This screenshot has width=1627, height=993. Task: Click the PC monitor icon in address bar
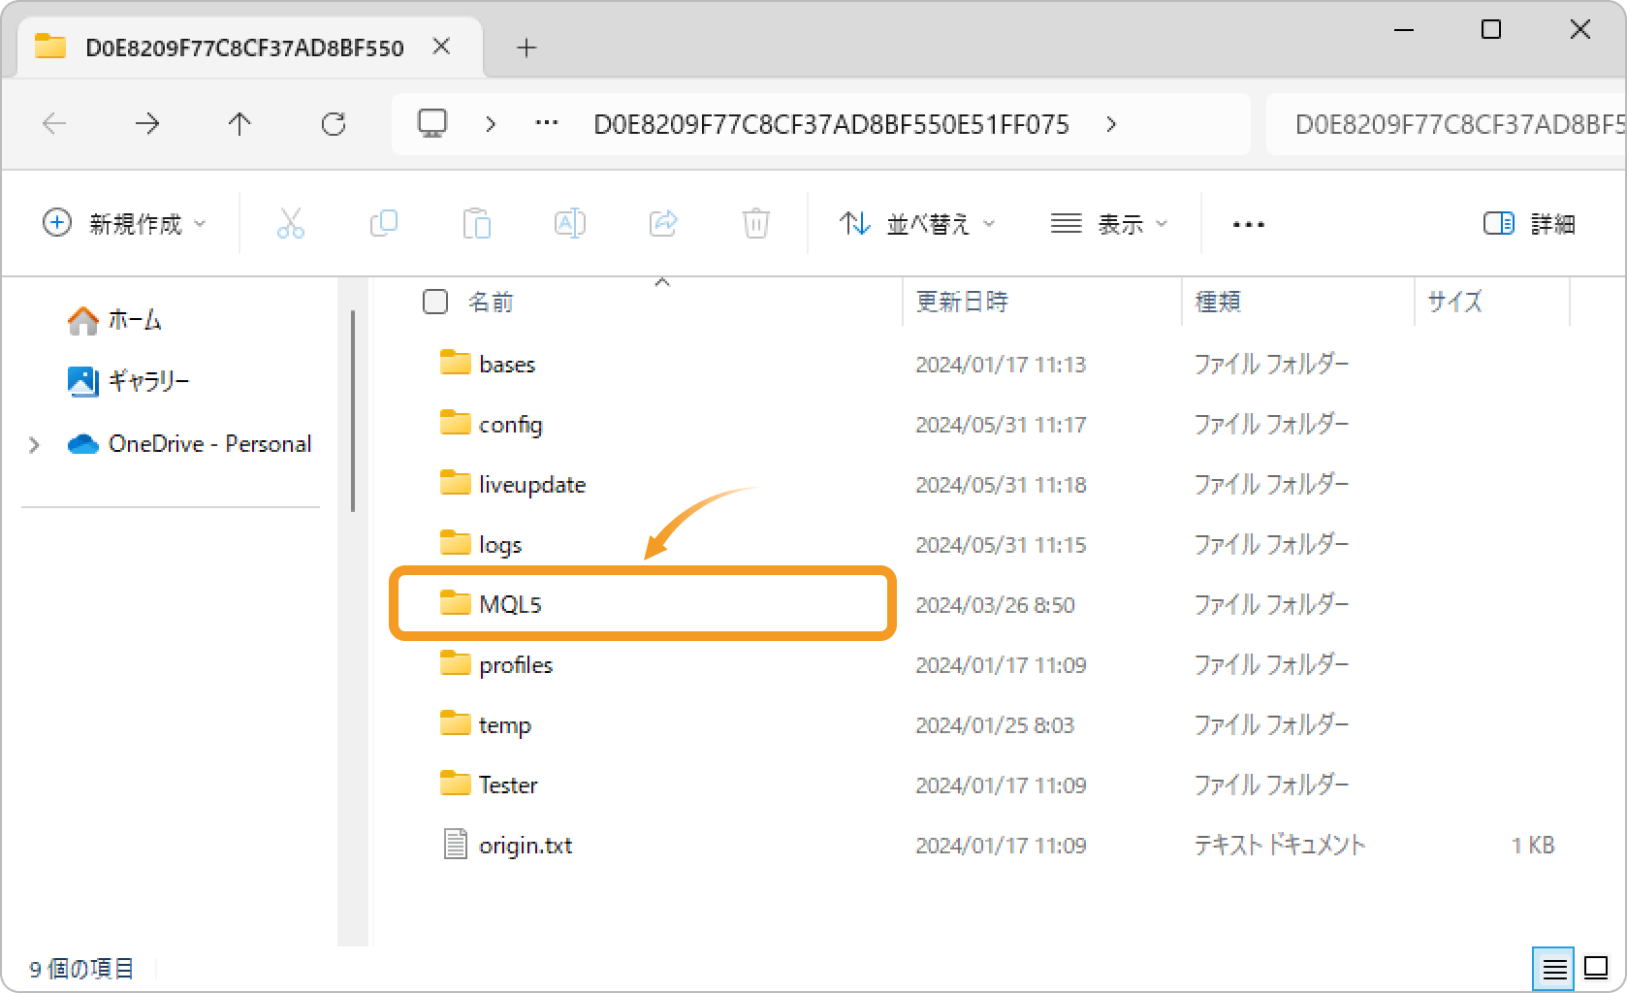432,123
